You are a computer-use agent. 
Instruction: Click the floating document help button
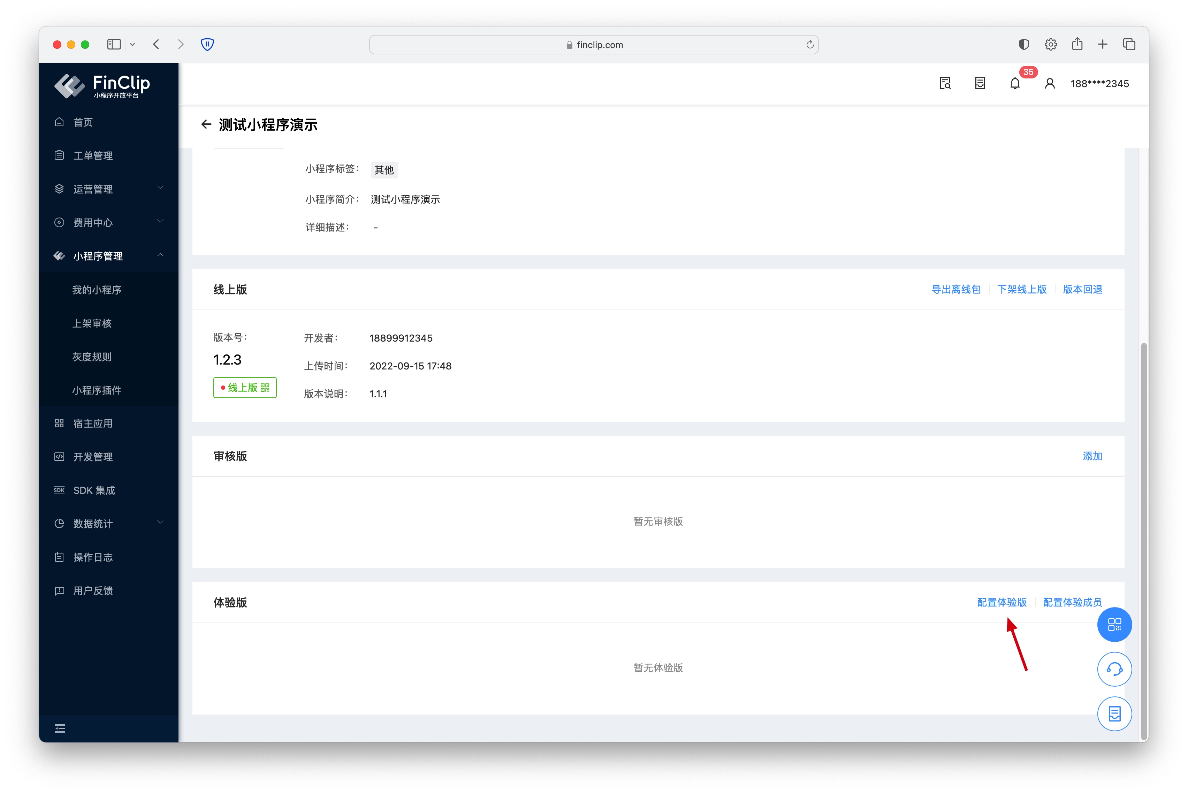tap(1114, 713)
